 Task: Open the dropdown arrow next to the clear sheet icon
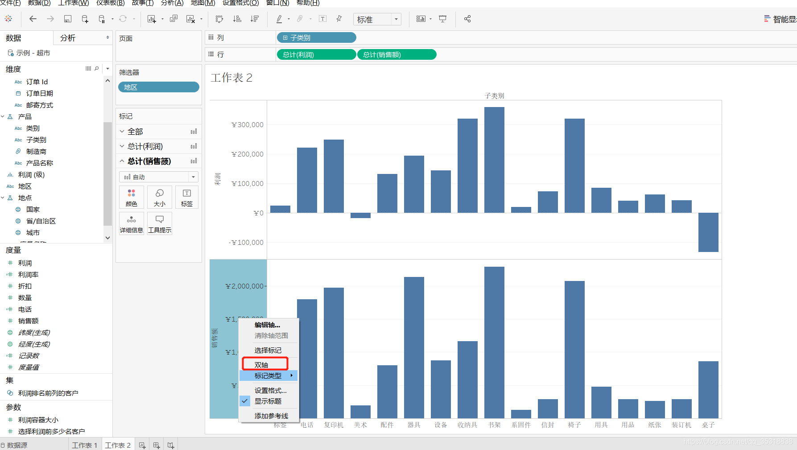click(x=202, y=19)
